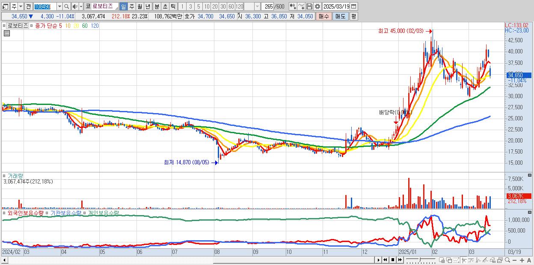Click the rewind replay button
The height and width of the screenshot is (265, 534).
pyautogui.click(x=385, y=260)
